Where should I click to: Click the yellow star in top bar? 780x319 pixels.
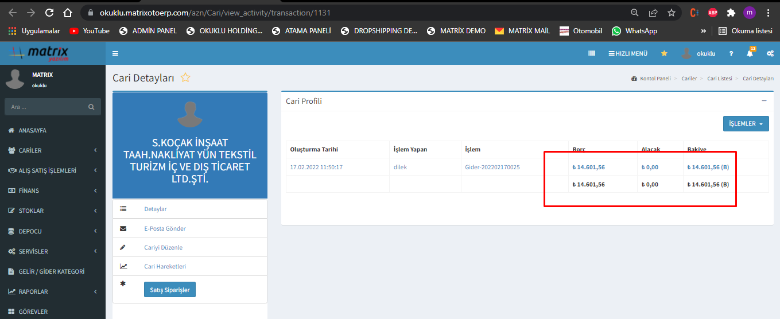tap(664, 53)
